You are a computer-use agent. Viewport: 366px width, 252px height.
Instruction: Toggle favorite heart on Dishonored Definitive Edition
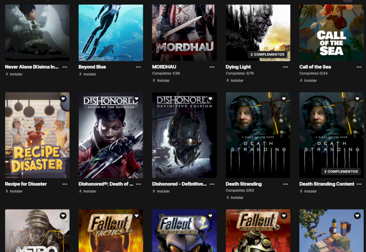[x=210, y=99]
